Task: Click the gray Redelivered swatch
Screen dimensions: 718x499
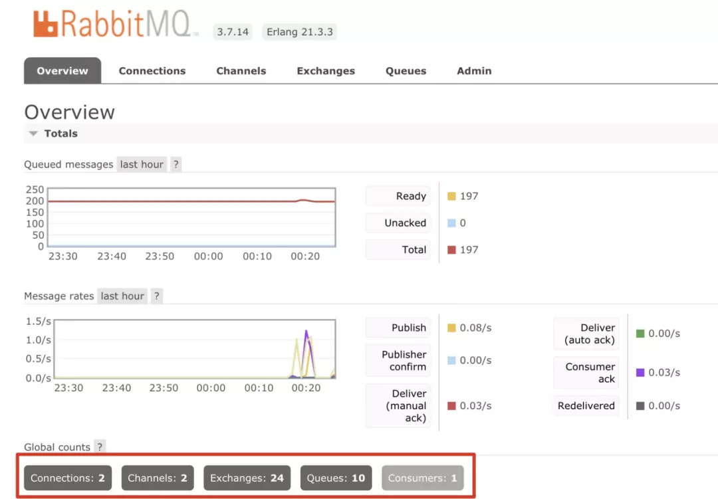Action: click(x=640, y=405)
